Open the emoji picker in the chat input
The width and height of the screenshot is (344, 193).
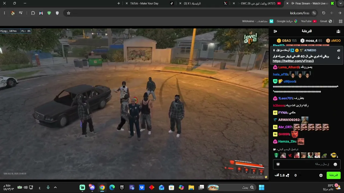click(335, 164)
